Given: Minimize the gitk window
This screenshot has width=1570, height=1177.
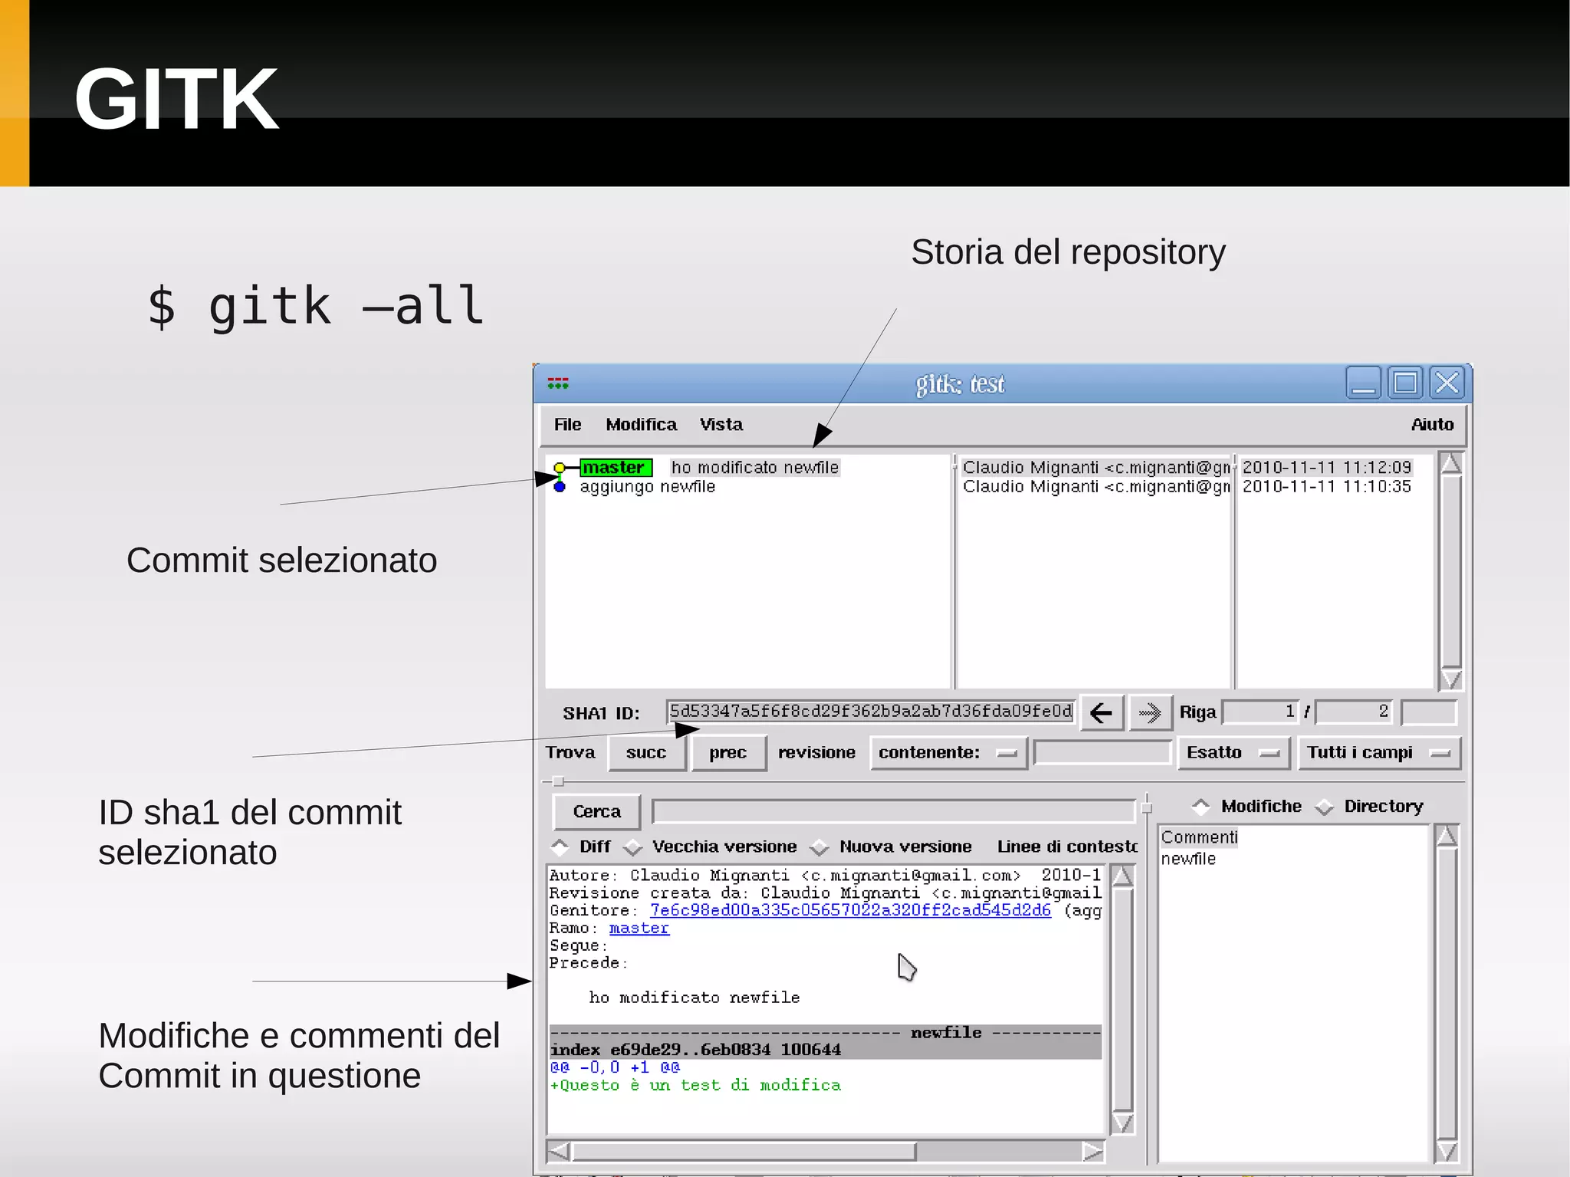Looking at the screenshot, I should [1363, 383].
